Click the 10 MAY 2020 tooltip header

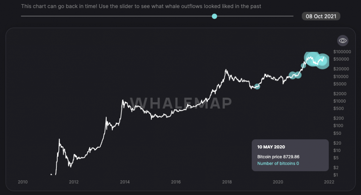(x=271, y=147)
